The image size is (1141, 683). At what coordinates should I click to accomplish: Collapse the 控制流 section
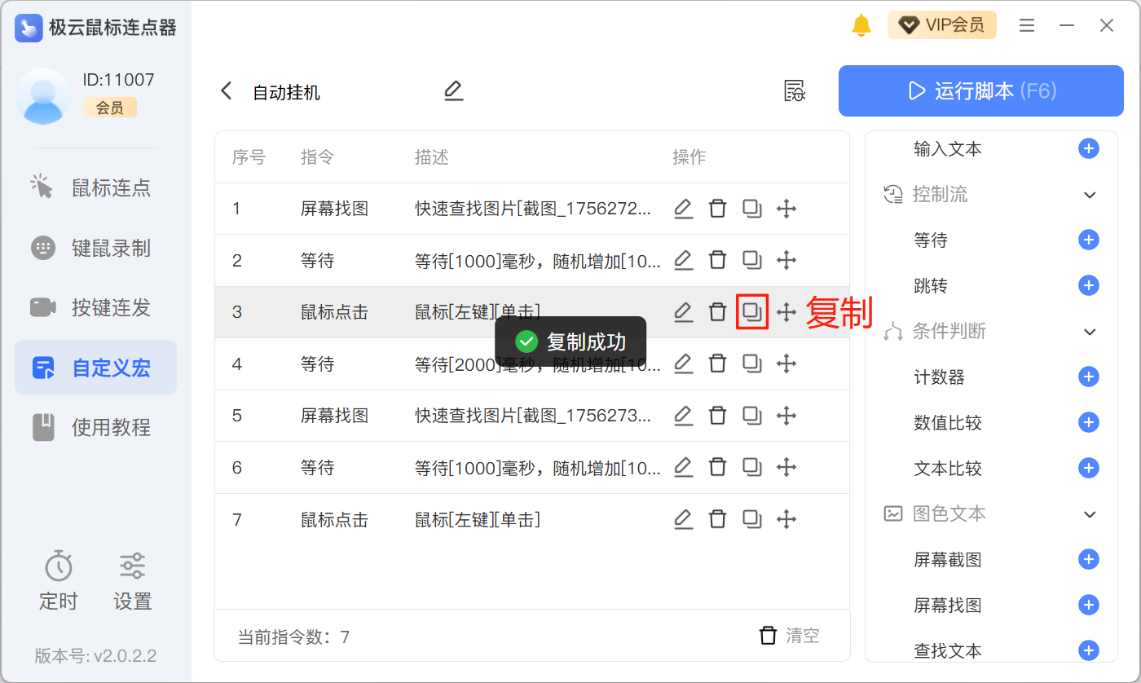1090,195
